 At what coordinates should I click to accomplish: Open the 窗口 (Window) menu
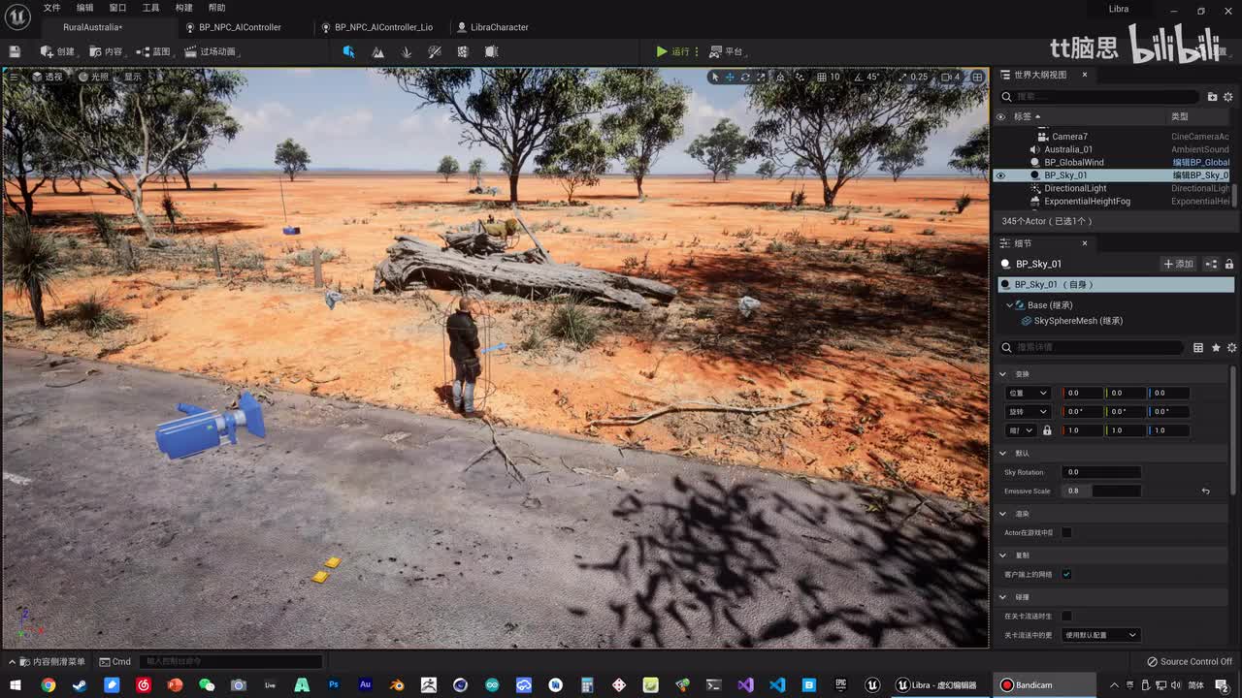point(117,8)
